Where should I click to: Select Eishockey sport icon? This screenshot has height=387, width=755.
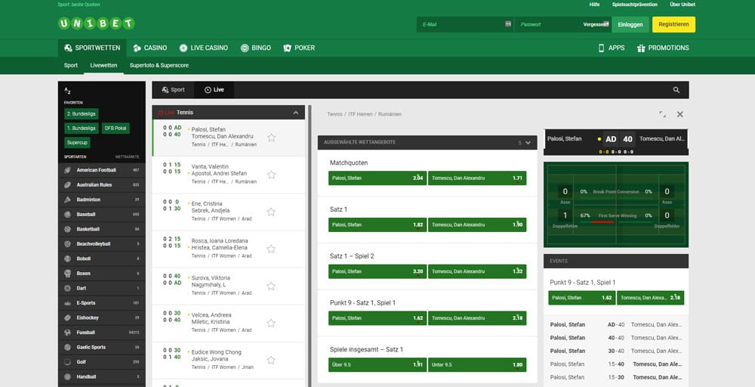[67, 317]
